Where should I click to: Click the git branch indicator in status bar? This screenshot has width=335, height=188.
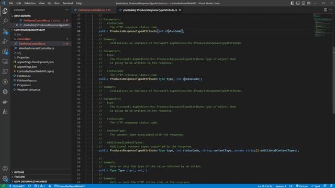pyautogui.click(x=17, y=186)
